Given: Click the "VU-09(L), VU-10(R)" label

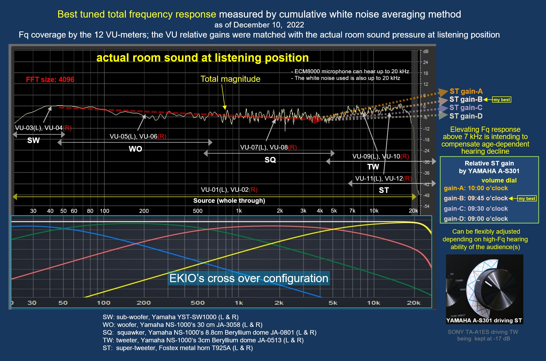Looking at the screenshot, I should click(381, 156).
